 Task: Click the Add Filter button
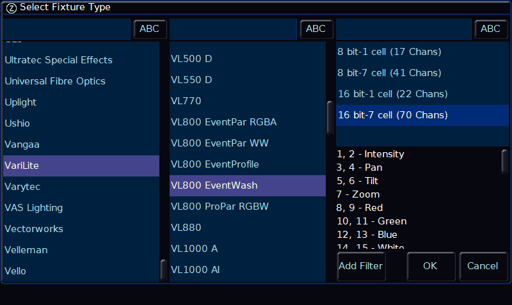361,266
